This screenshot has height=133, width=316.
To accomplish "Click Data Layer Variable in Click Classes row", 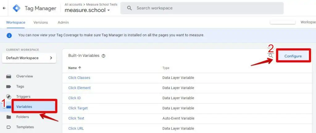I will tap(178, 78).
